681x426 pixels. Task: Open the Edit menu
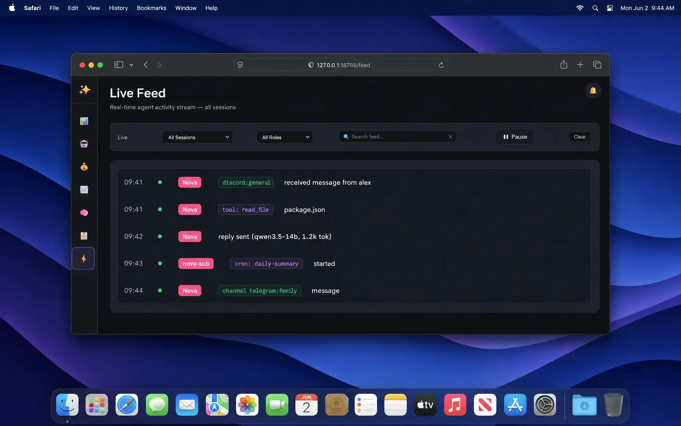pyautogui.click(x=73, y=8)
